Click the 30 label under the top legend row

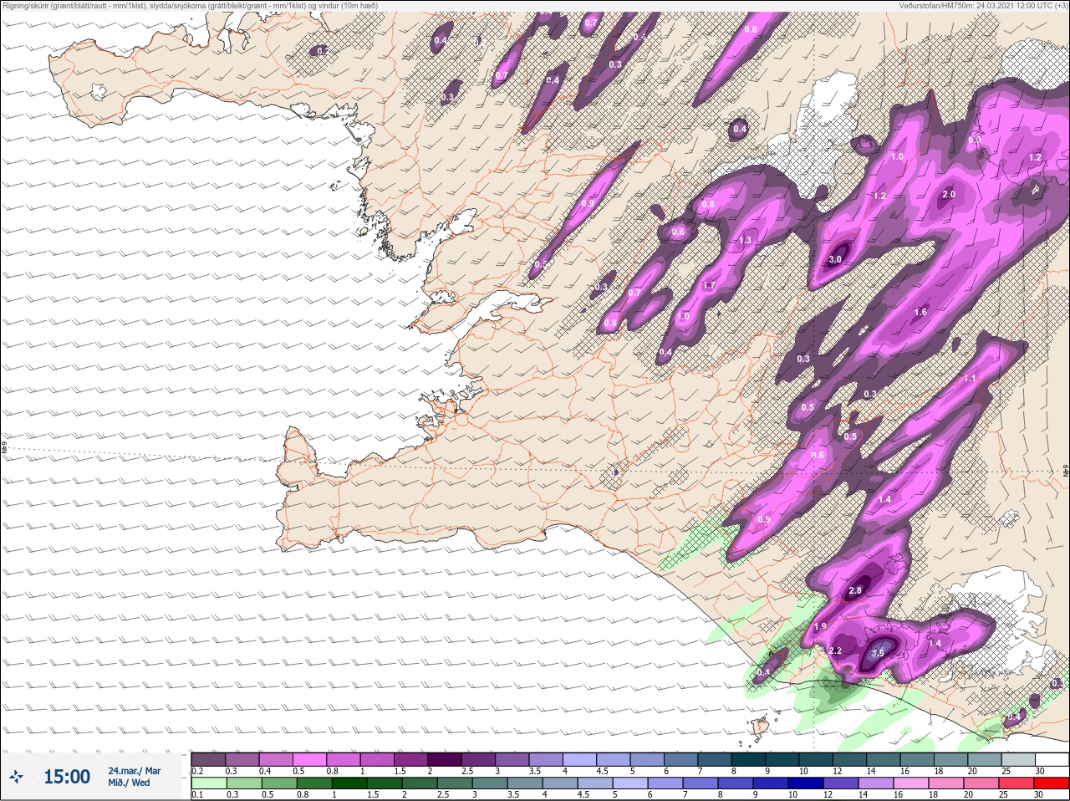coord(1039,771)
